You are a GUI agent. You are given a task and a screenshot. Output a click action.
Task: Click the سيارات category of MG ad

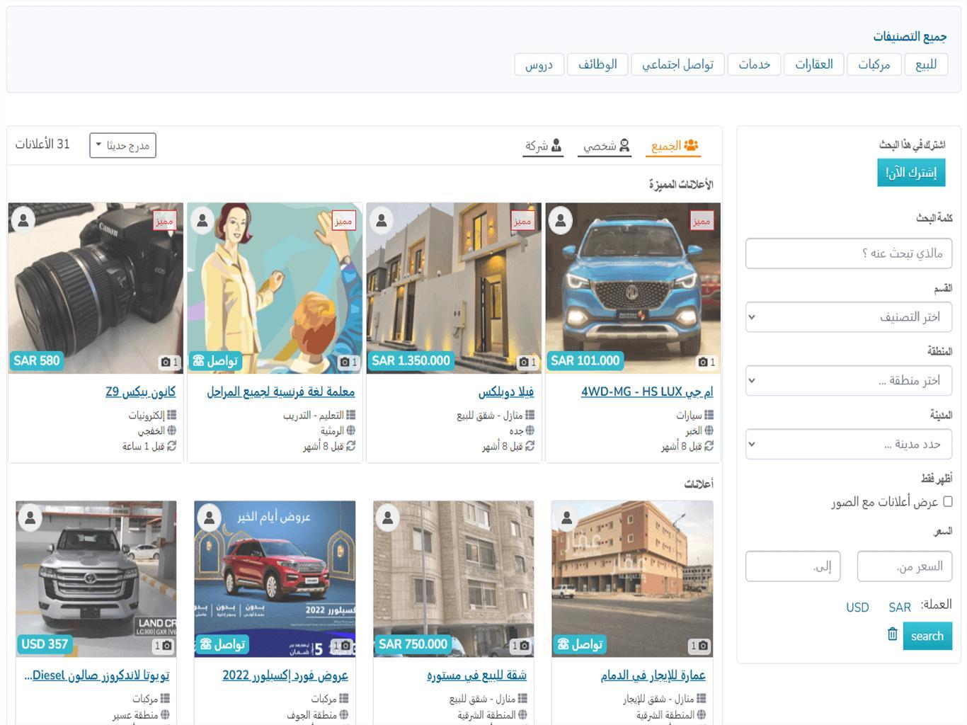pos(689,415)
